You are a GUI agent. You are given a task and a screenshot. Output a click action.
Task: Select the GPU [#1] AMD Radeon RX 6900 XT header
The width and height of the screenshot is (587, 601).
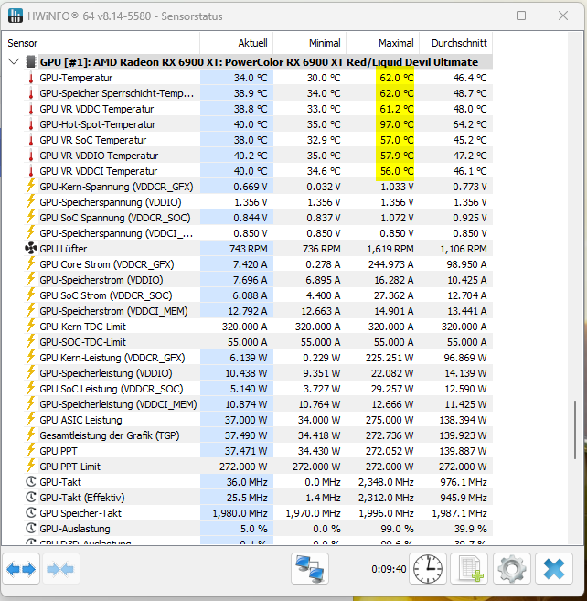click(259, 61)
